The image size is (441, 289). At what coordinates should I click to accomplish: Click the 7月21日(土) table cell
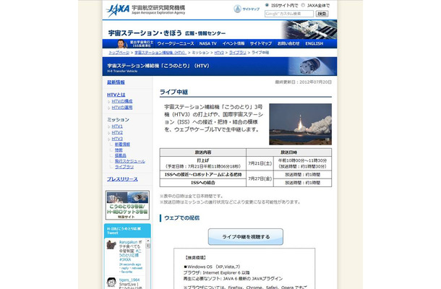pyautogui.click(x=260, y=163)
